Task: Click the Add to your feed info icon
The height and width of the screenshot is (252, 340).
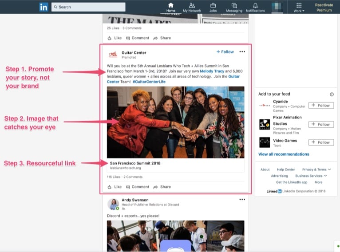Action: [332, 94]
